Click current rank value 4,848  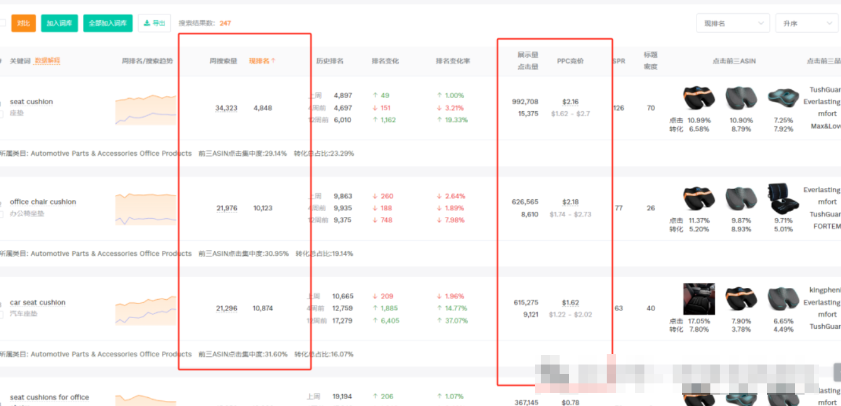pyautogui.click(x=263, y=108)
